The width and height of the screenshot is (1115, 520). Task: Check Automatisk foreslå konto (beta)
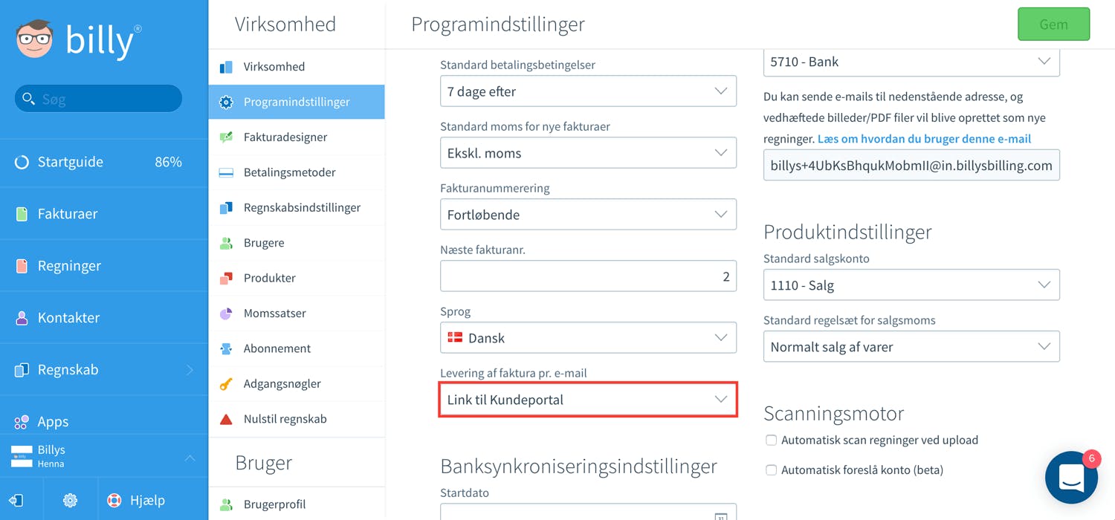[x=771, y=470]
